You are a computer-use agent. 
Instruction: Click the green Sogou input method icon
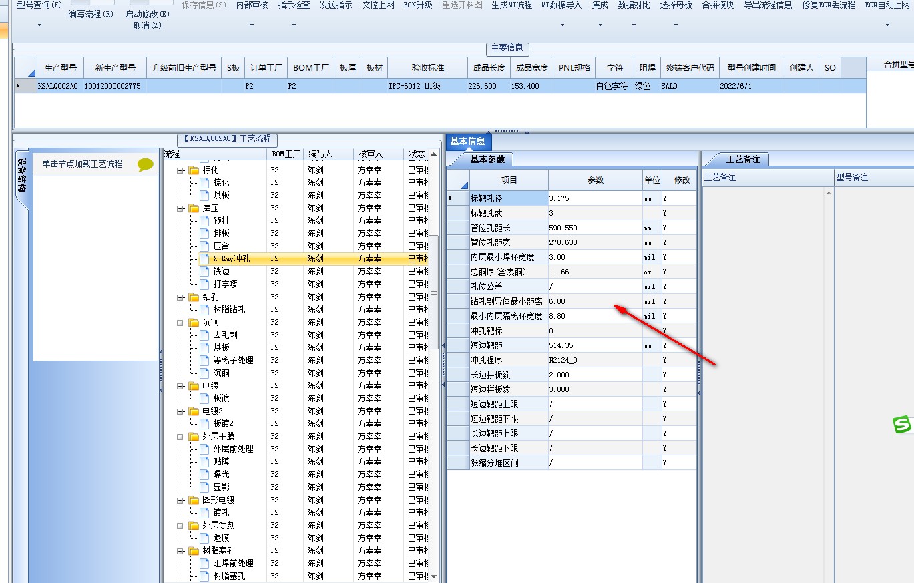[x=903, y=424]
